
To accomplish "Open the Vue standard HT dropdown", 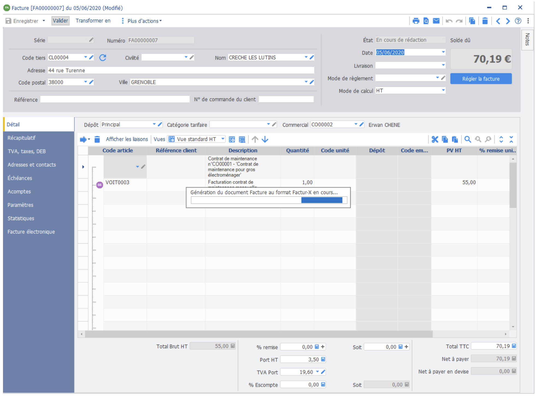I will 223,139.
